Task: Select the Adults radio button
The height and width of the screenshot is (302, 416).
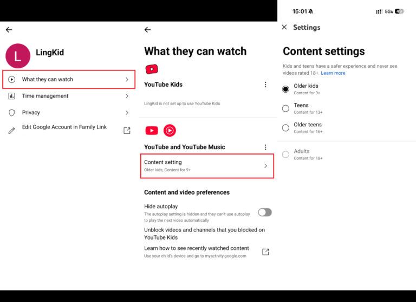Action: point(285,155)
